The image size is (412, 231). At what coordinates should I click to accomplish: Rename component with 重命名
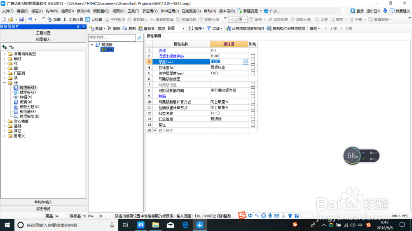146,28
